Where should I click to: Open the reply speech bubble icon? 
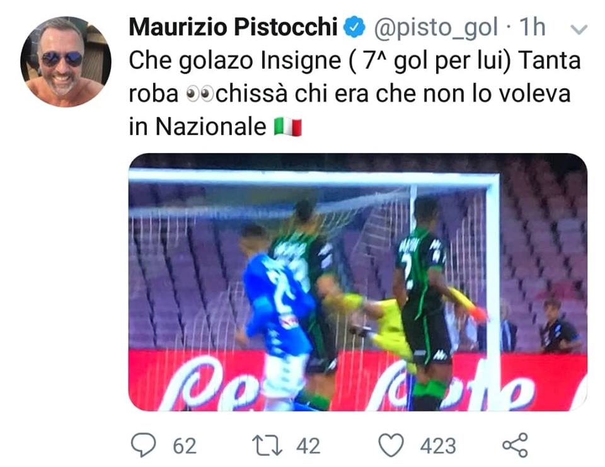point(144,446)
